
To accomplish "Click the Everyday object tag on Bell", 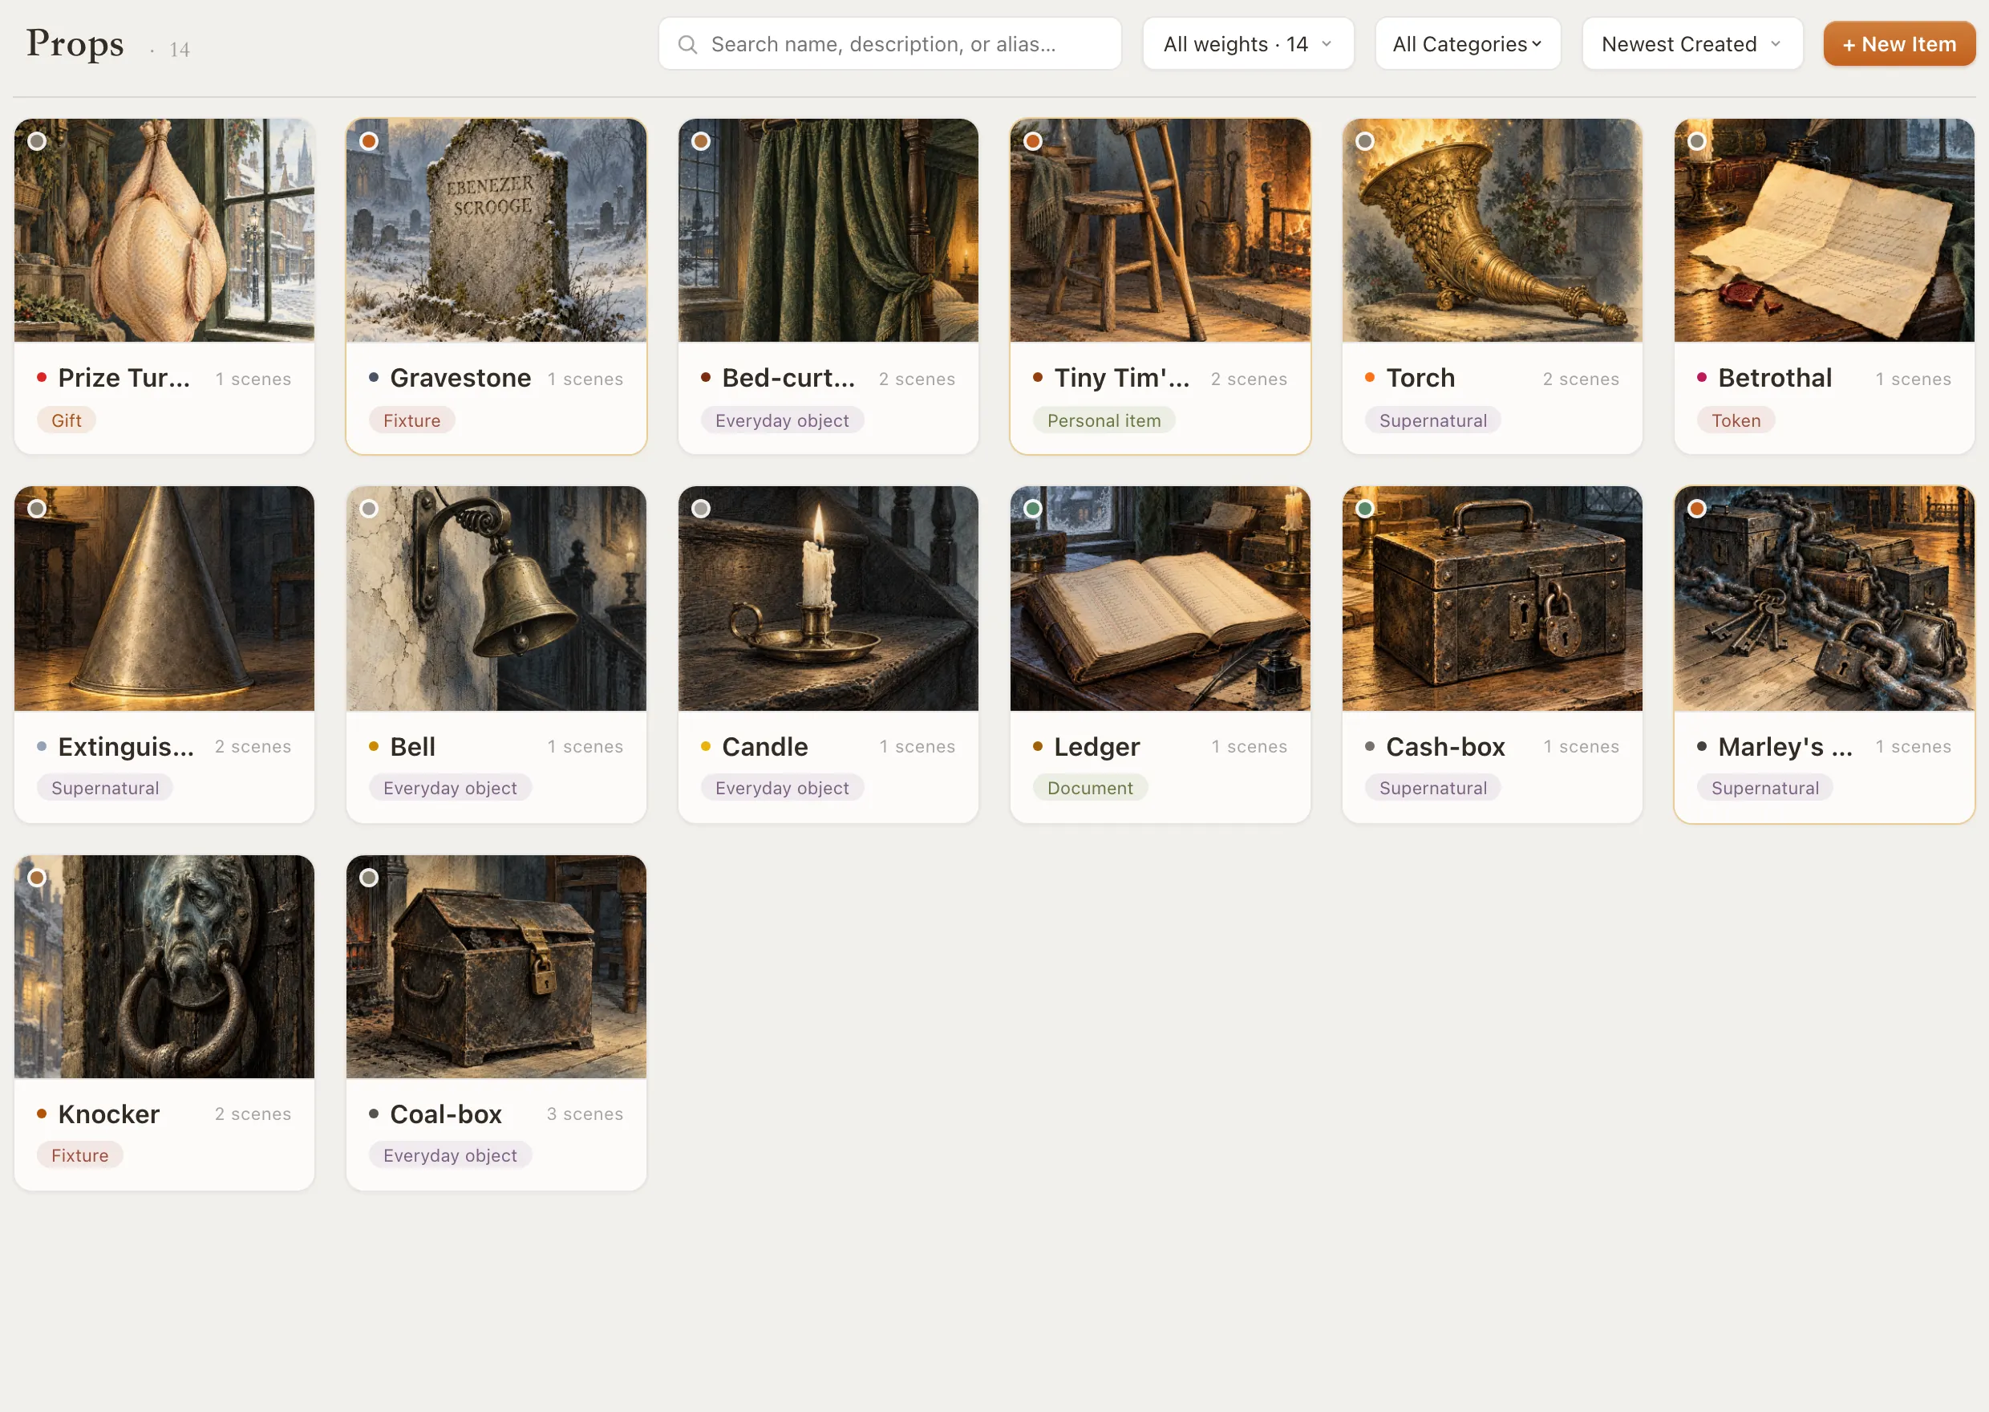I will point(450,788).
